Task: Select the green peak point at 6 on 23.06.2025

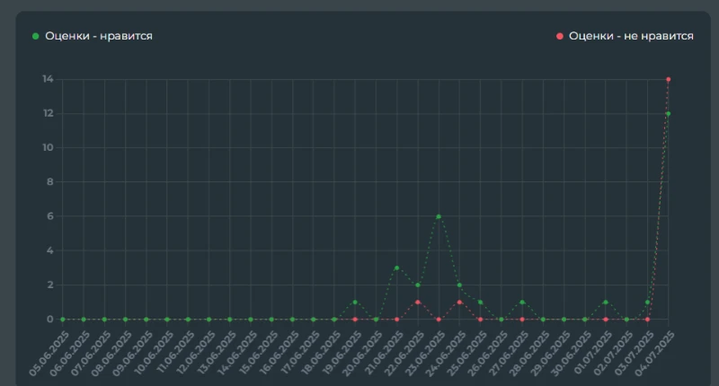Action: (439, 216)
